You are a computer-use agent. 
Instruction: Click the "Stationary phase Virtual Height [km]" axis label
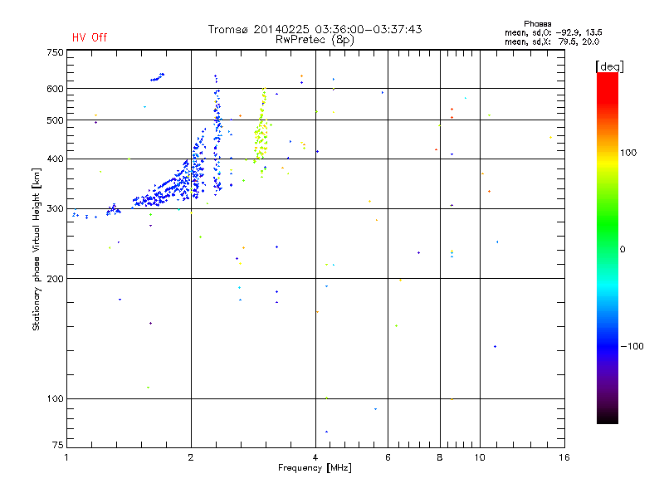click(37, 249)
